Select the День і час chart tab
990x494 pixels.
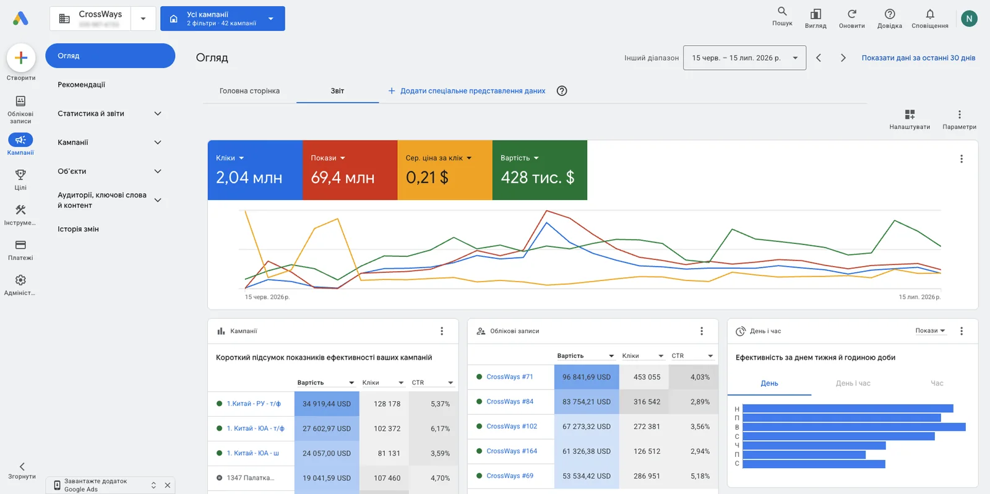(x=853, y=383)
